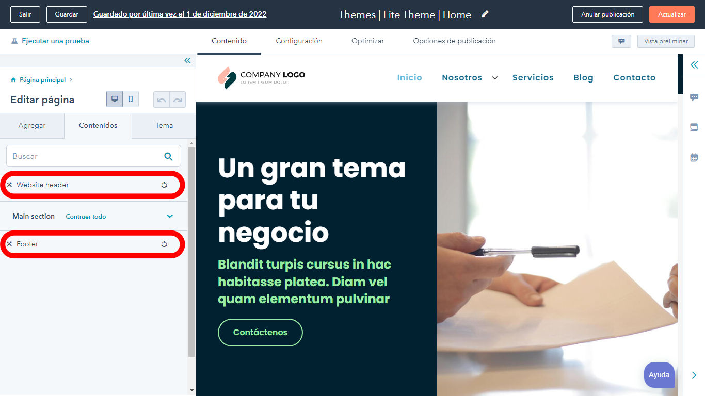This screenshot has width=705, height=396.
Task: Click the flask icon for Ejecutar una prueba
Action: tap(14, 41)
